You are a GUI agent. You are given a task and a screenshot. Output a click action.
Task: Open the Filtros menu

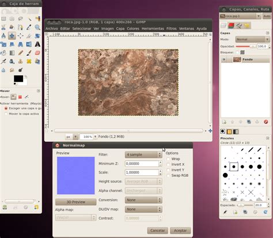pyautogui.click(x=172, y=29)
